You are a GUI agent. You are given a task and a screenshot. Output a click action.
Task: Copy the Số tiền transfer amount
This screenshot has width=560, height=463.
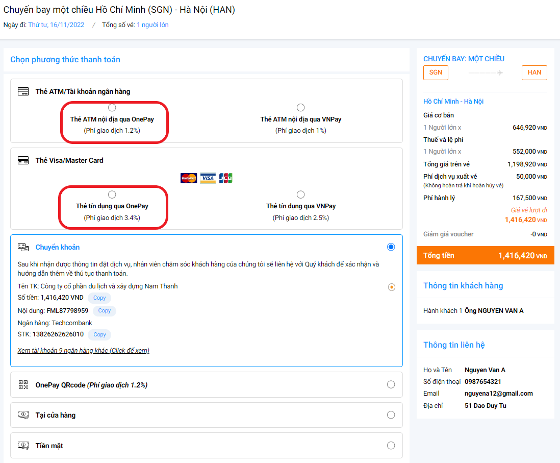click(99, 298)
